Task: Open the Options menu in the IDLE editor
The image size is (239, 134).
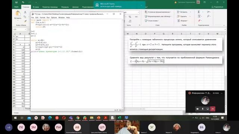Action: (x=54, y=17)
